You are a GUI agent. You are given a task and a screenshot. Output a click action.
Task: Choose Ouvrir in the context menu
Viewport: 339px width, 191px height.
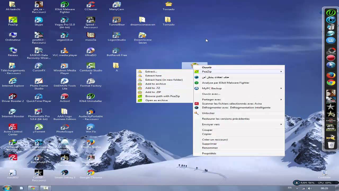(x=239, y=67)
